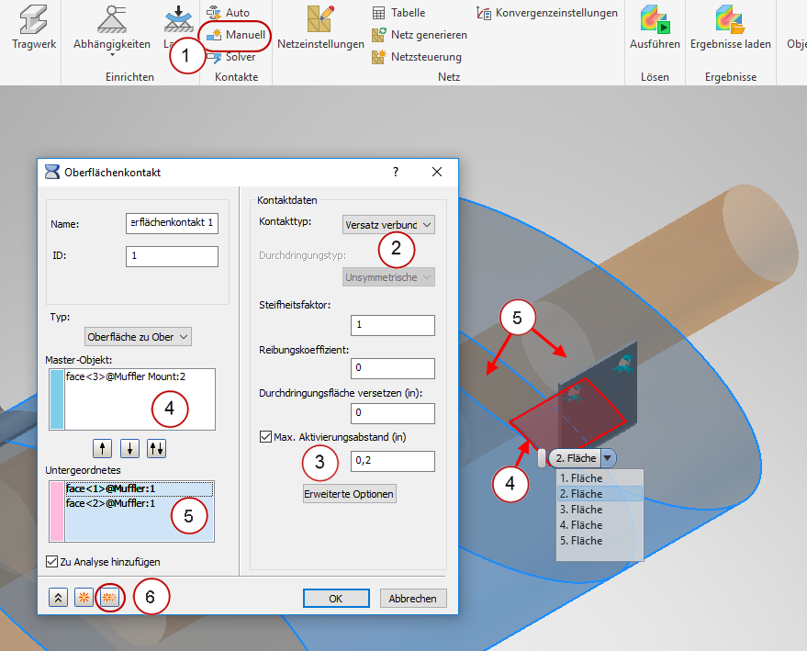Move selection down with down arrow button

(129, 449)
